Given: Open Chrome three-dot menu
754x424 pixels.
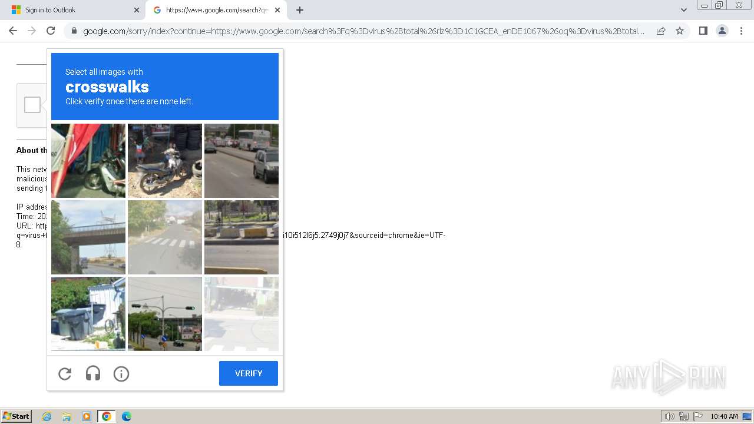Looking at the screenshot, I should pos(741,31).
